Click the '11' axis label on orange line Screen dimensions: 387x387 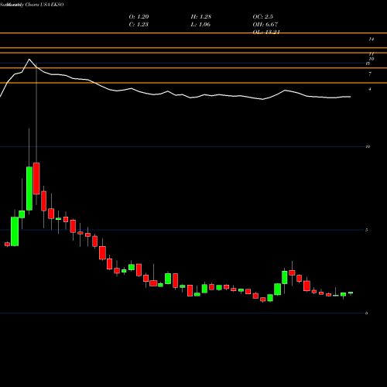tap(372, 54)
